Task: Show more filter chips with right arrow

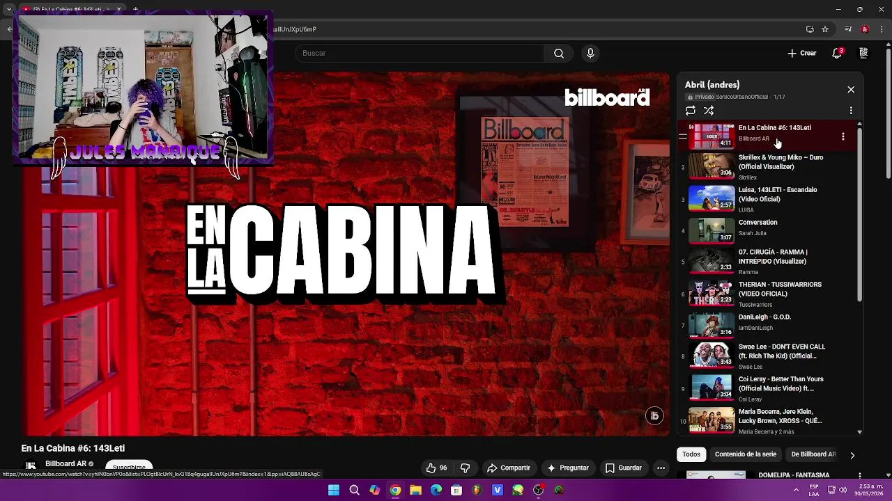Action: coord(852,455)
